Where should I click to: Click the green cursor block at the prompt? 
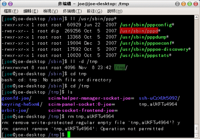(69, 135)
